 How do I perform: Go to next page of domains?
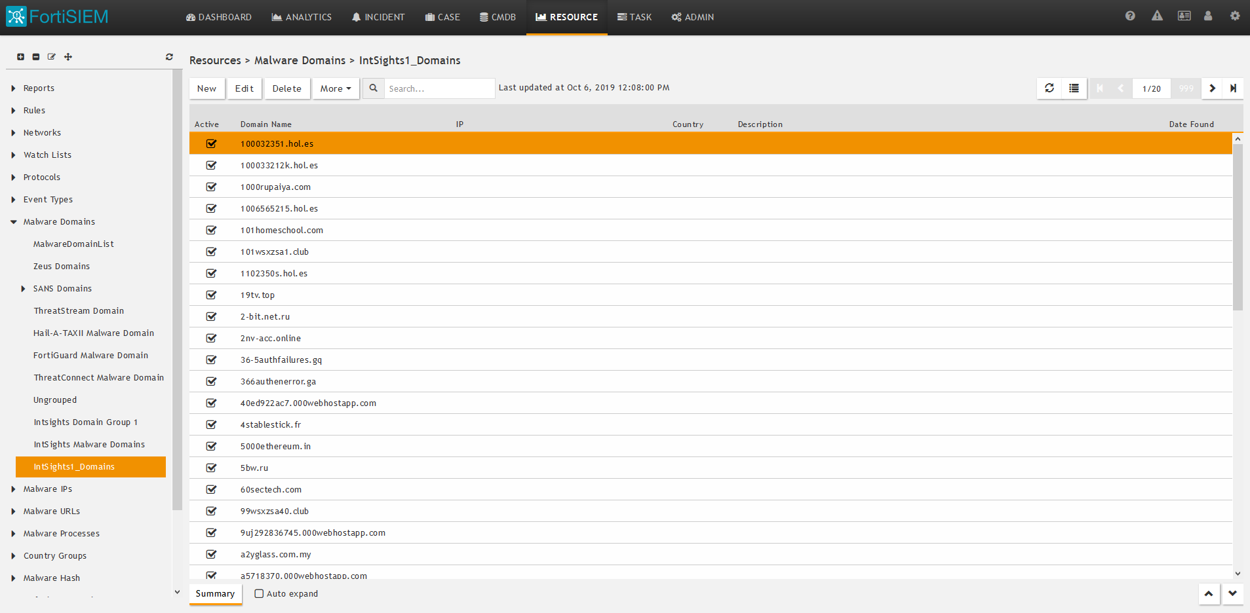[1212, 88]
